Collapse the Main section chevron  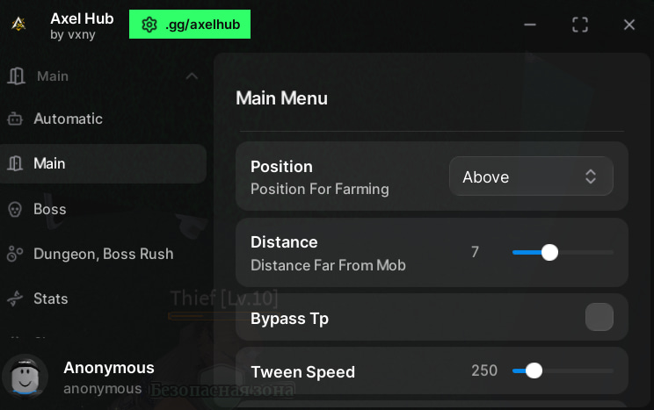(192, 76)
